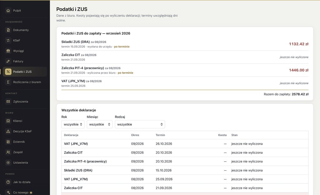320x195 pixels.
Task: Click the Wyciągi bank icon
Action: pos(8,51)
